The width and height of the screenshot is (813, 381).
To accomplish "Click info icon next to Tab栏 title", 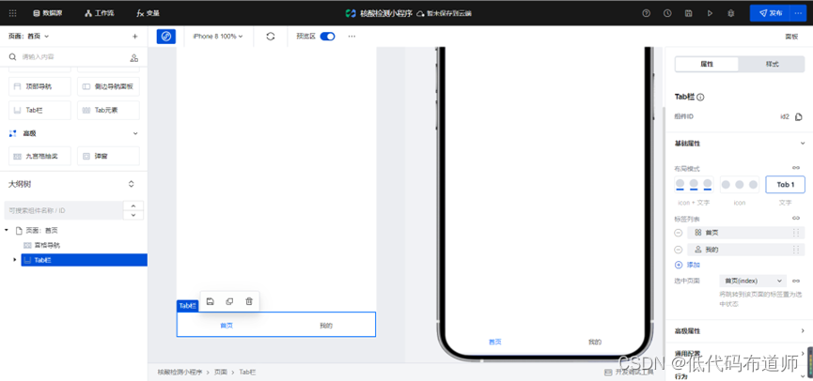I will click(x=700, y=98).
